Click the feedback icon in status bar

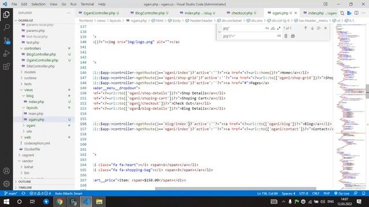[x=356, y=193]
